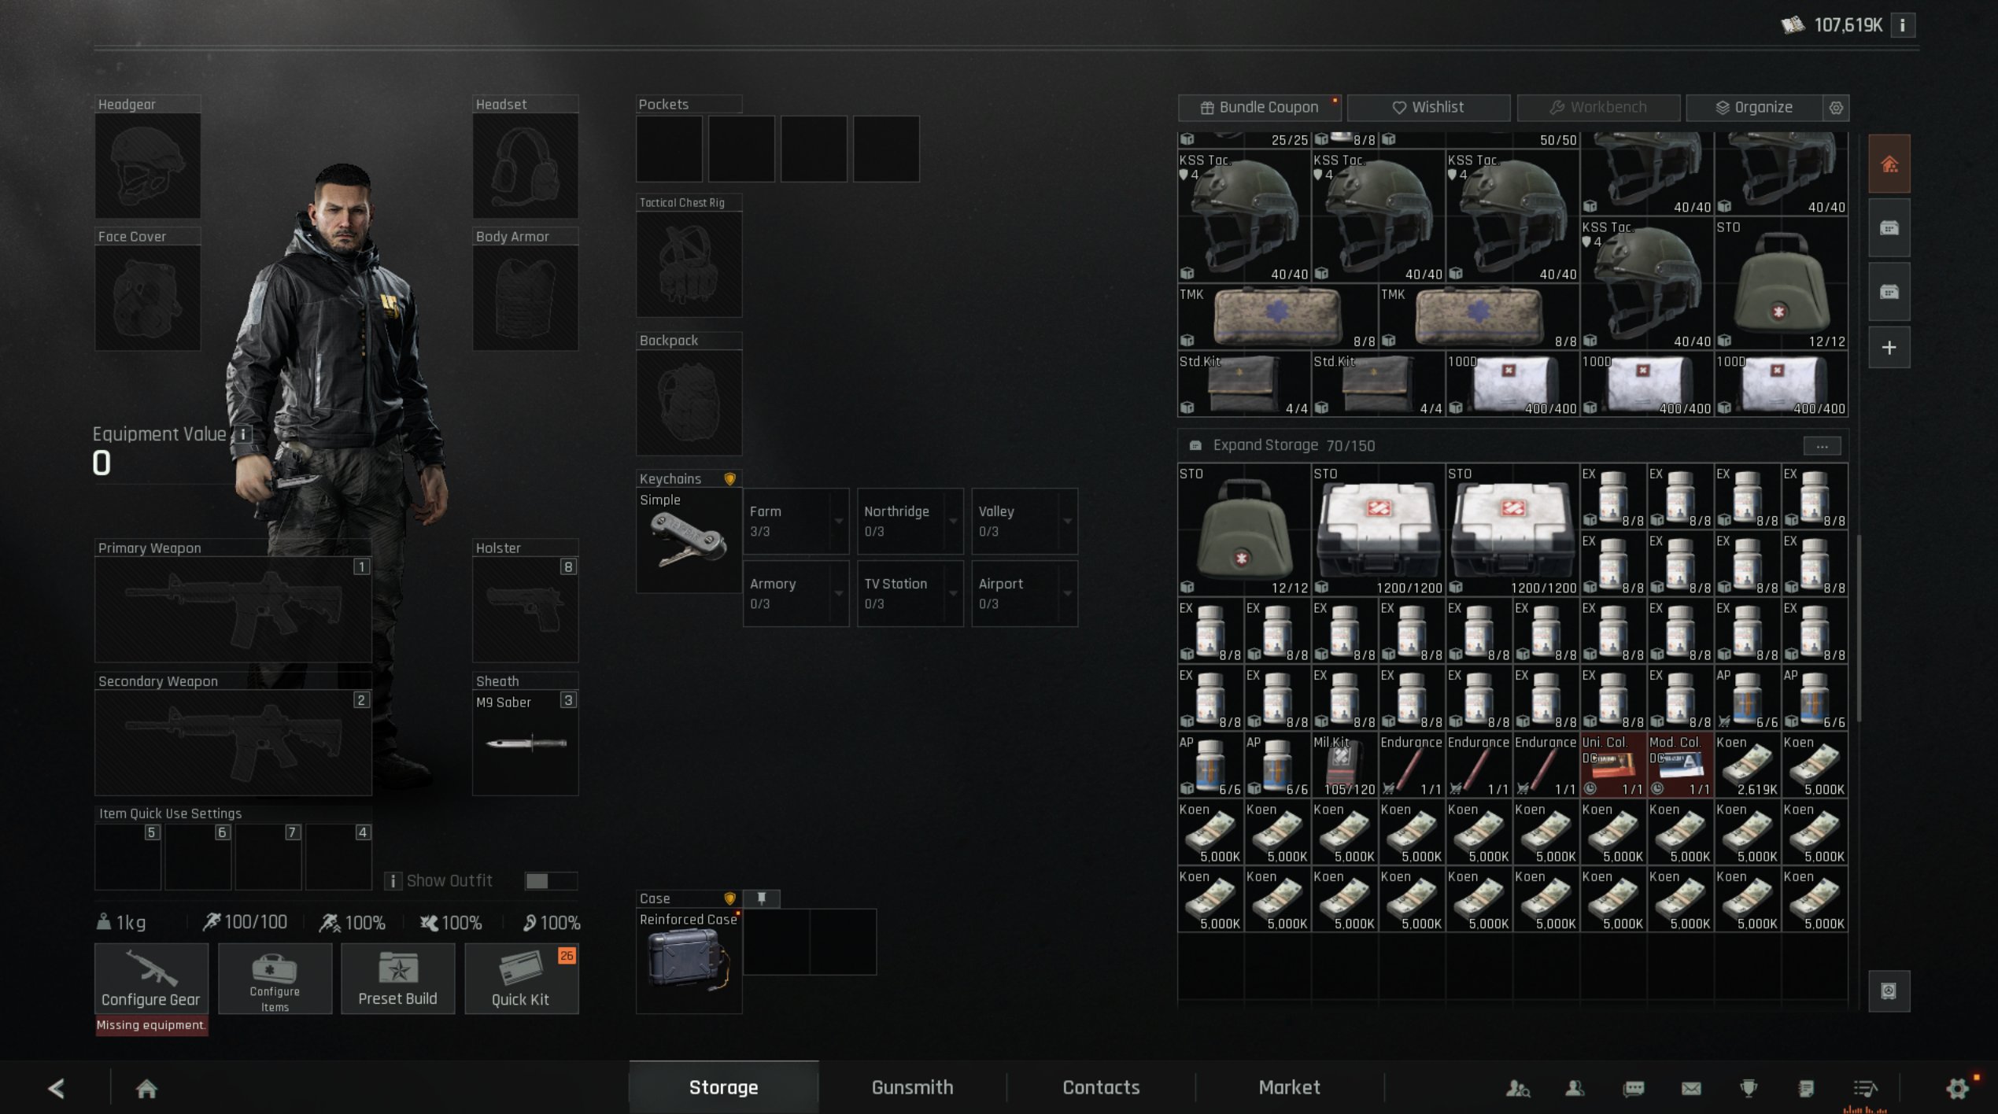Open the chat messages icon
Screen dimensions: 1998x1114
pos(1634,1089)
